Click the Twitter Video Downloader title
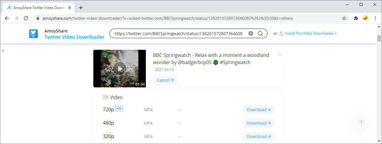 point(74,37)
